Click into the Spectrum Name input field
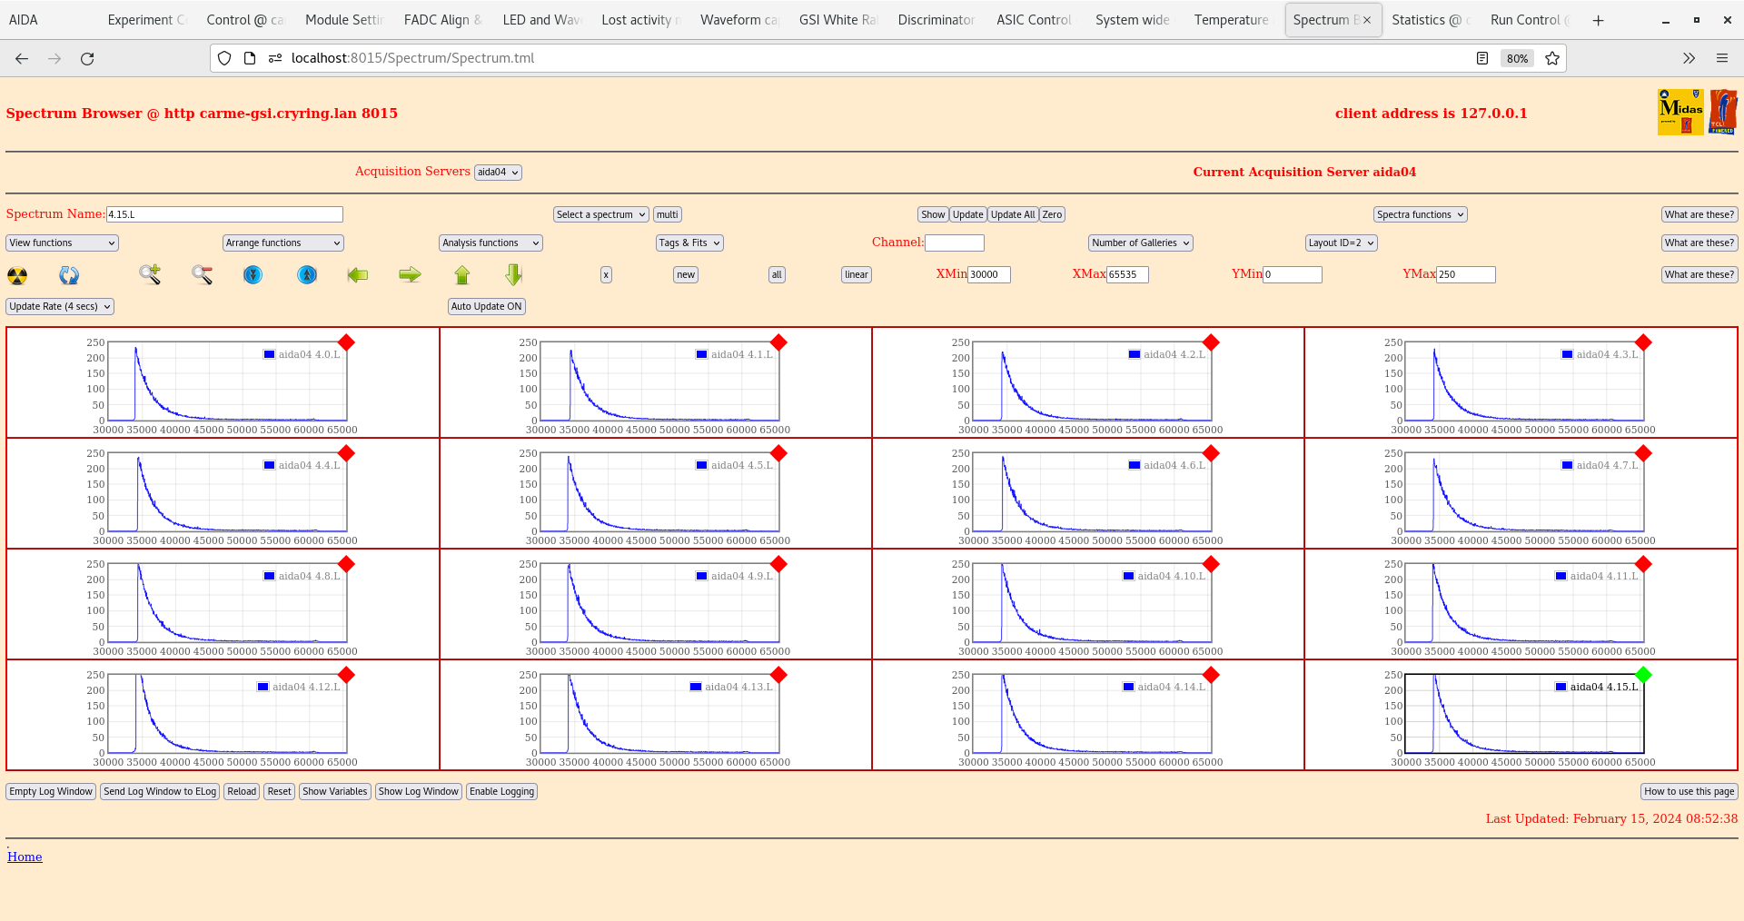Image resolution: width=1744 pixels, height=921 pixels. pos(224,215)
